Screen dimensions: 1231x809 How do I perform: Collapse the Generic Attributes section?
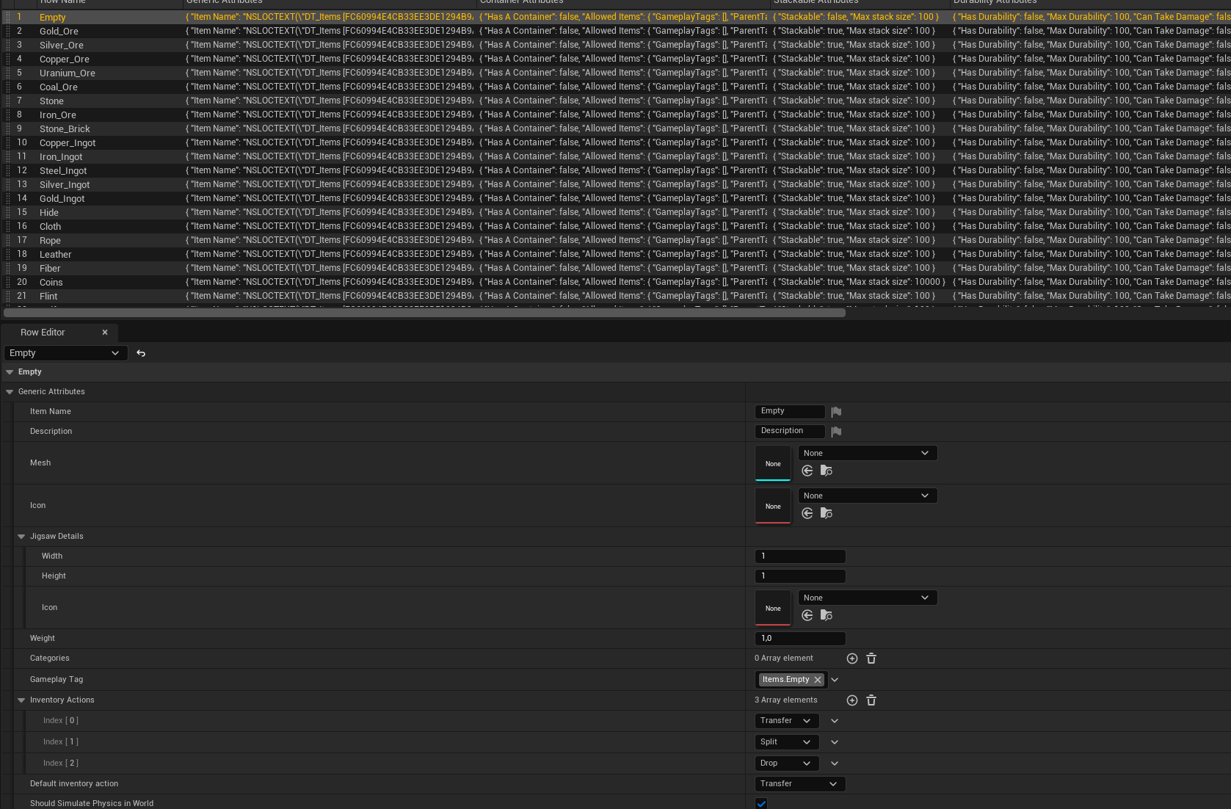tap(10, 392)
